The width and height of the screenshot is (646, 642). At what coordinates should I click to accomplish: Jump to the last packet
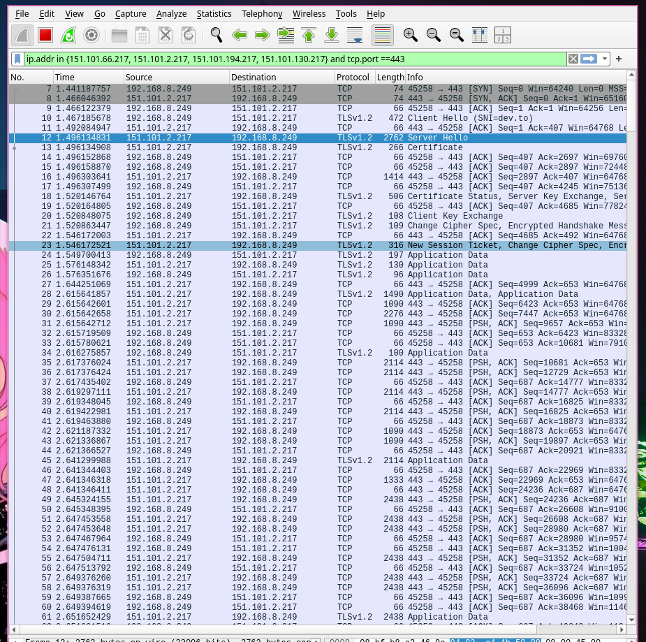click(332, 35)
